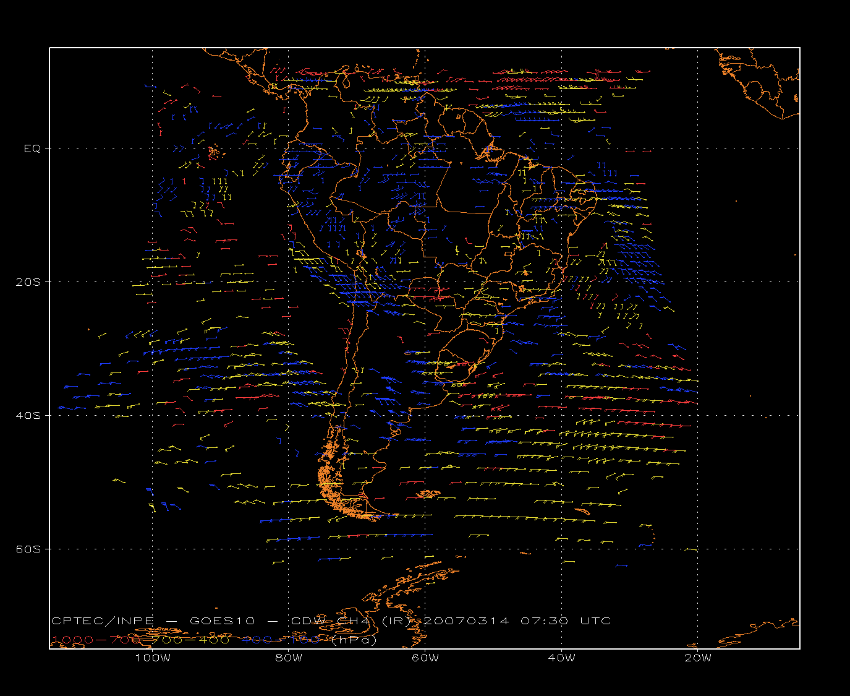Click the red 1000-700 legend entry
Screen dimensions: 850x696
(96, 640)
